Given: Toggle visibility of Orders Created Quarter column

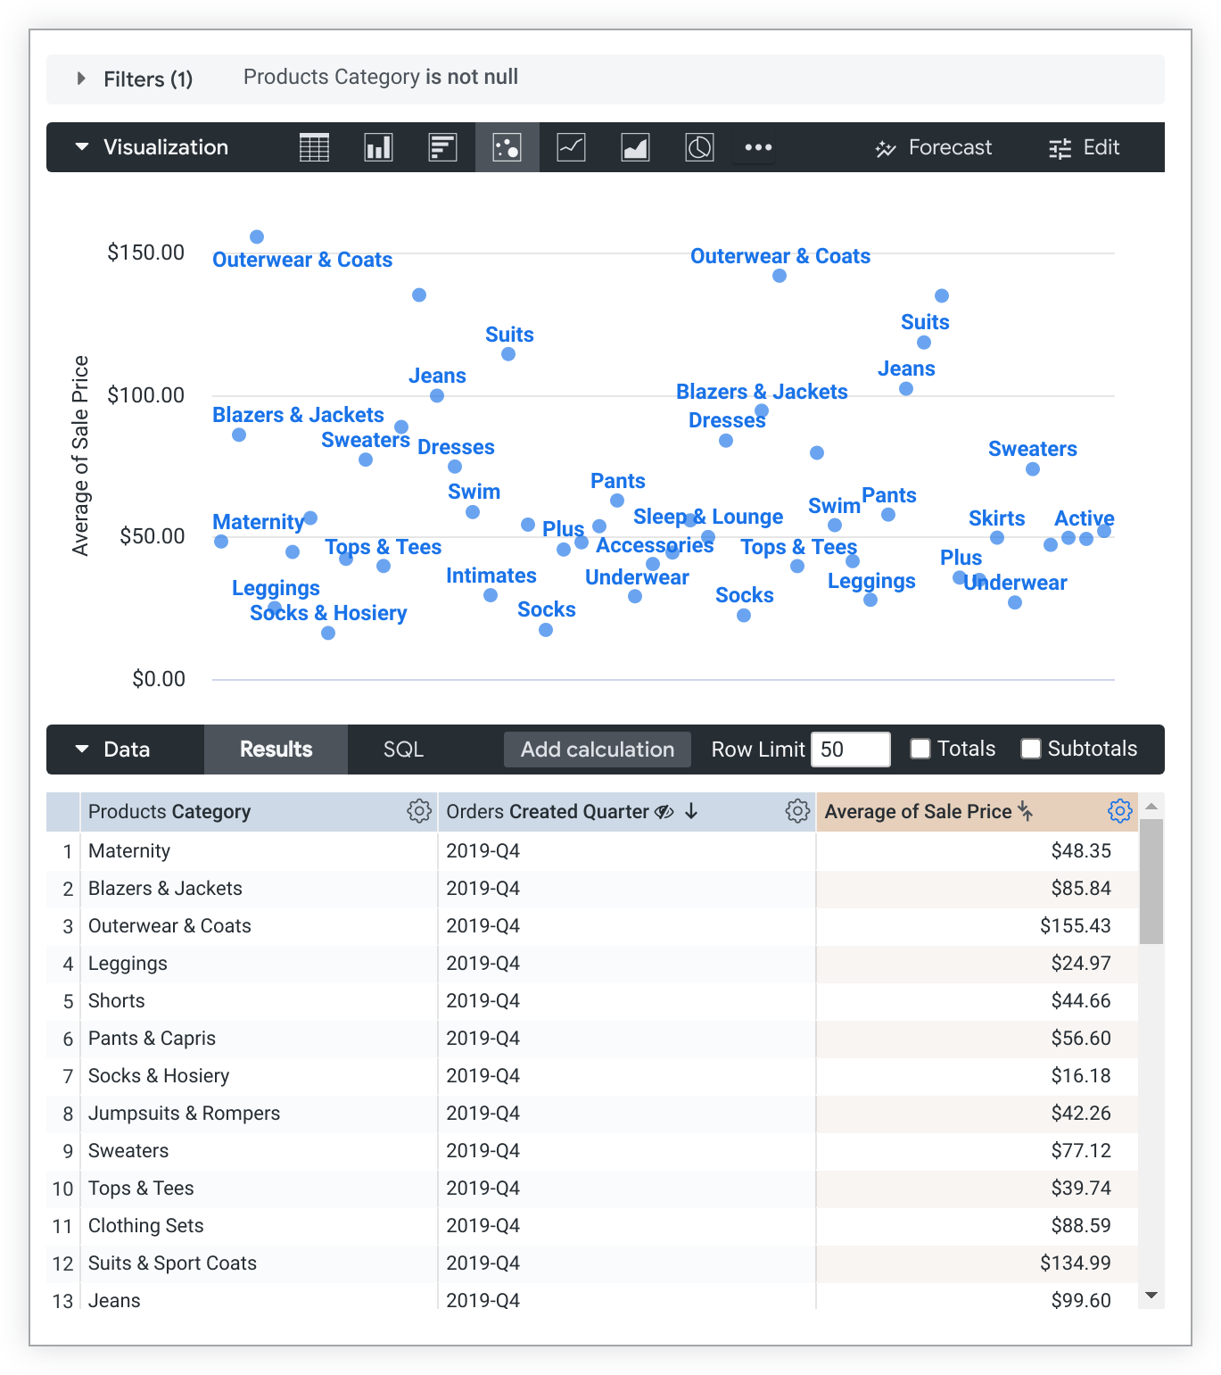Looking at the screenshot, I should [664, 811].
